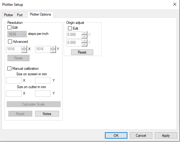This screenshot has width=180, height=142.
Task: Tick the Advanced resolution checkbox
Action: point(10,41)
